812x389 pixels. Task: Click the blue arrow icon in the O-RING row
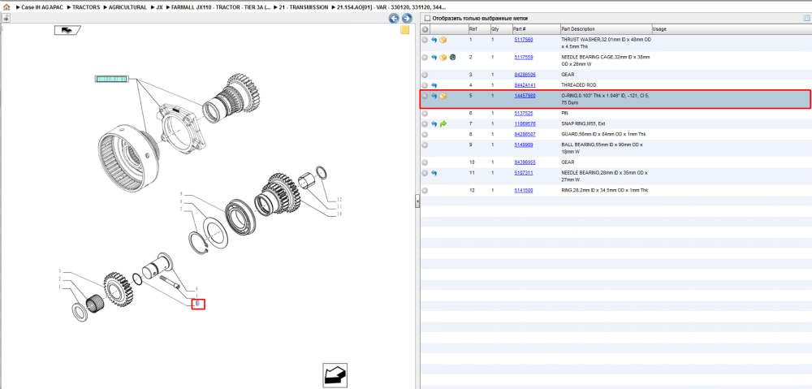point(434,96)
